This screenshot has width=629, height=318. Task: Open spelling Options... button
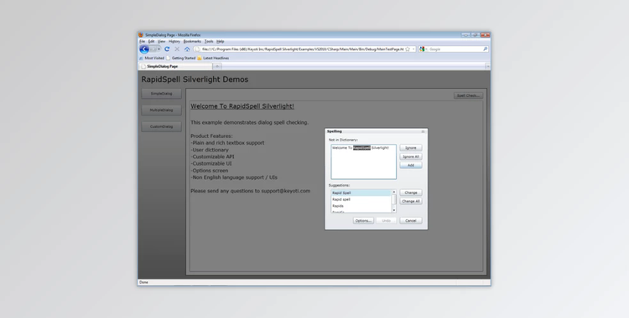[x=363, y=221]
